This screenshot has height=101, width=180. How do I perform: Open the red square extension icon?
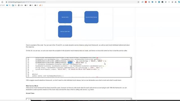[x=146, y=2]
